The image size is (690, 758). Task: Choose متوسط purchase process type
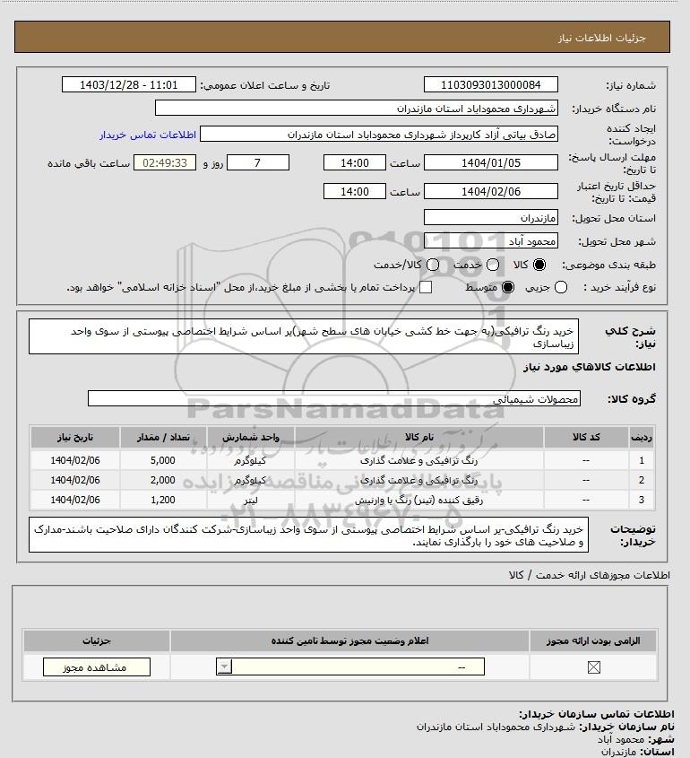508,287
